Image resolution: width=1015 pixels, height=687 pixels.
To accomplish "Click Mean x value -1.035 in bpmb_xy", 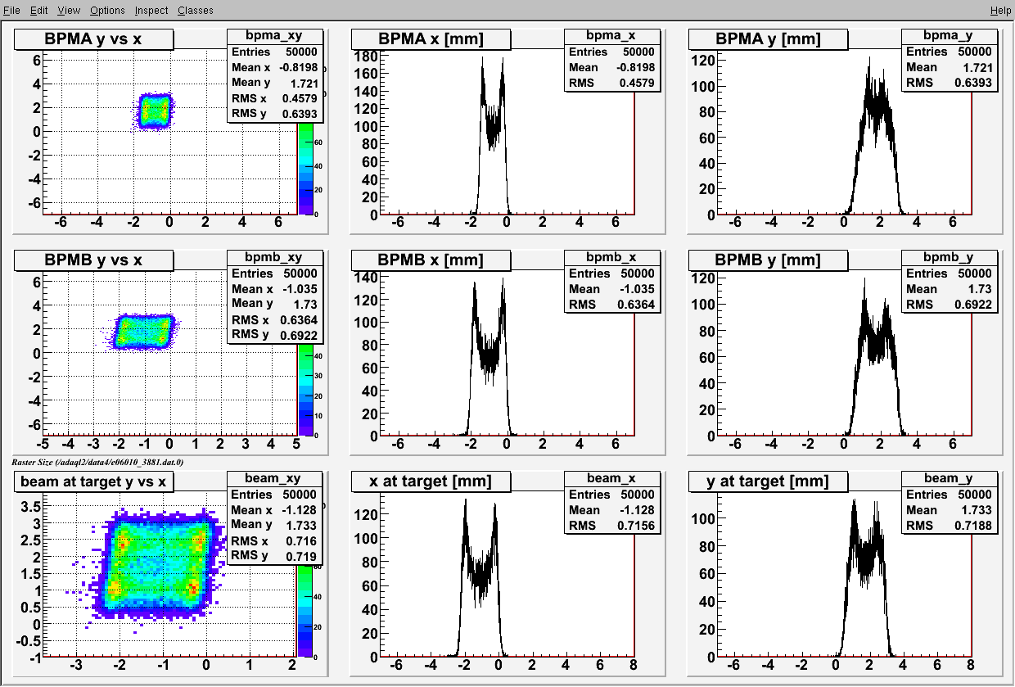I will coord(301,288).
